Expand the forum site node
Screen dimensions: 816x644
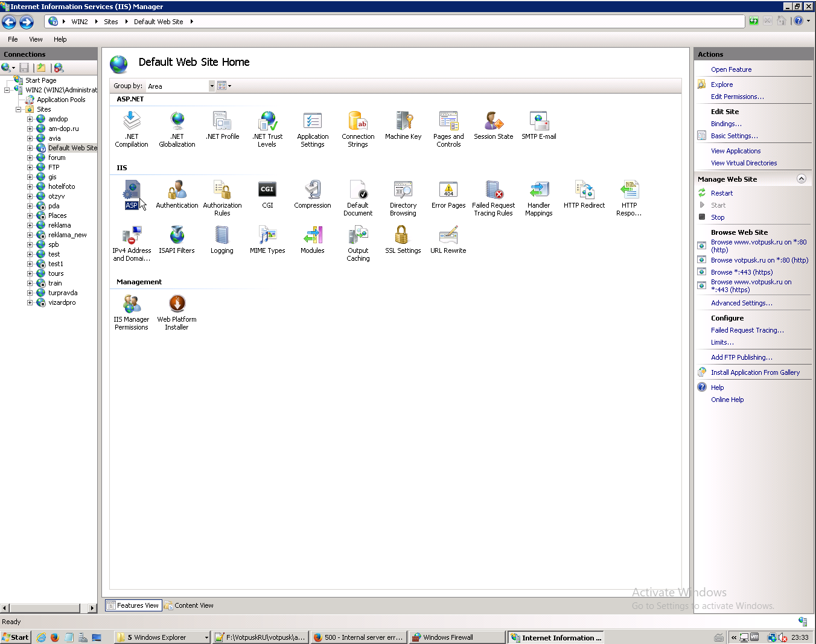(30, 158)
